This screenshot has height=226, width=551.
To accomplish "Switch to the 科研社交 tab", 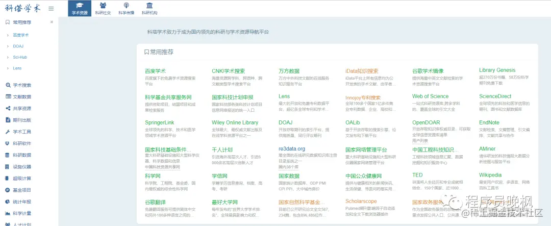I will pyautogui.click(x=103, y=9).
